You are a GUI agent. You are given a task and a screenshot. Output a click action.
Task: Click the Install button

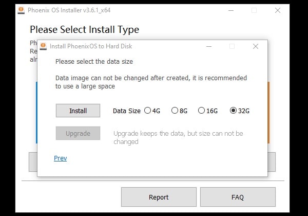tap(78, 111)
